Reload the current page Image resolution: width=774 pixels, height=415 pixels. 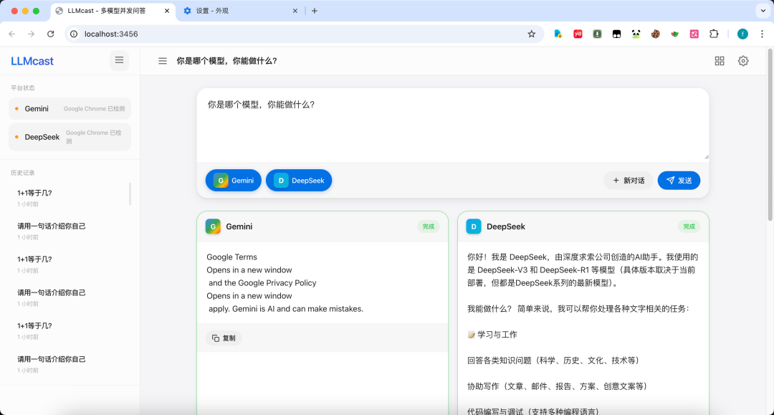pyautogui.click(x=50, y=34)
